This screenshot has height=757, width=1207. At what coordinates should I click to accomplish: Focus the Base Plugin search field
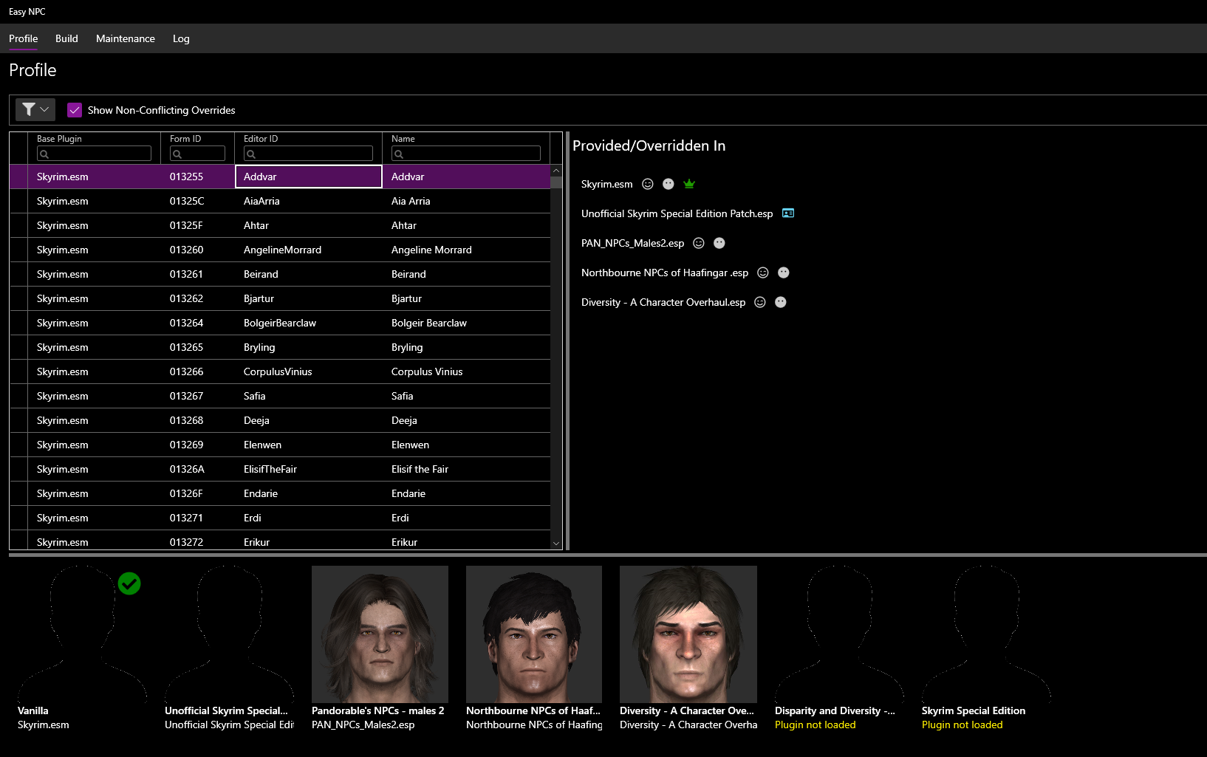point(94,154)
